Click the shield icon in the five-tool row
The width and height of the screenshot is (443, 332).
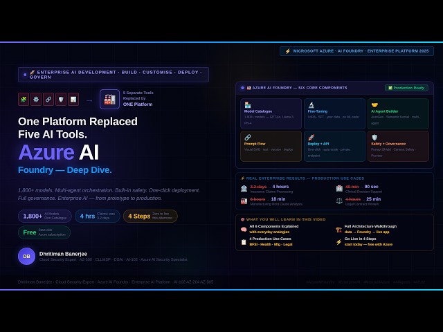61,100
